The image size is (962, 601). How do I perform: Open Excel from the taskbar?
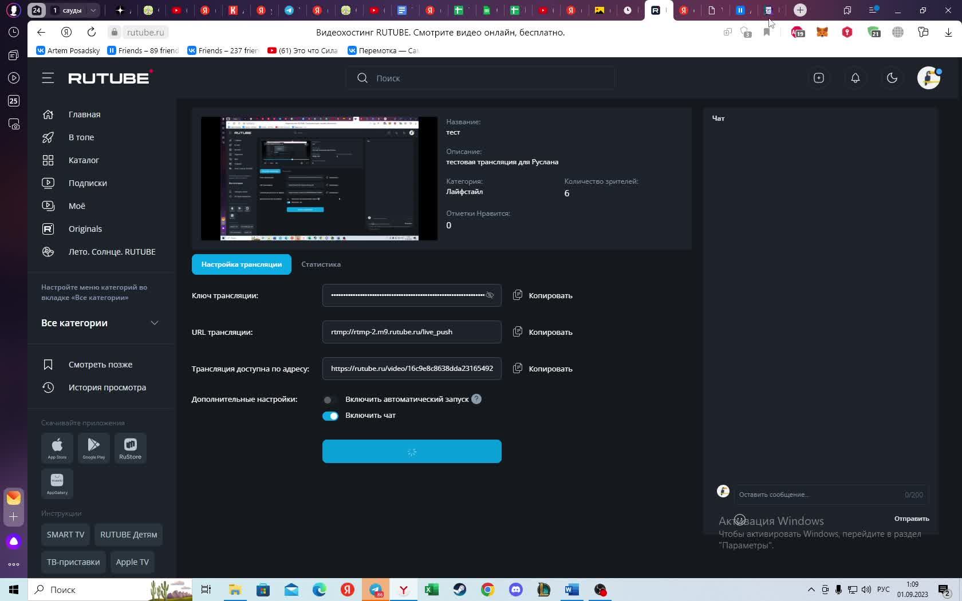click(x=432, y=590)
